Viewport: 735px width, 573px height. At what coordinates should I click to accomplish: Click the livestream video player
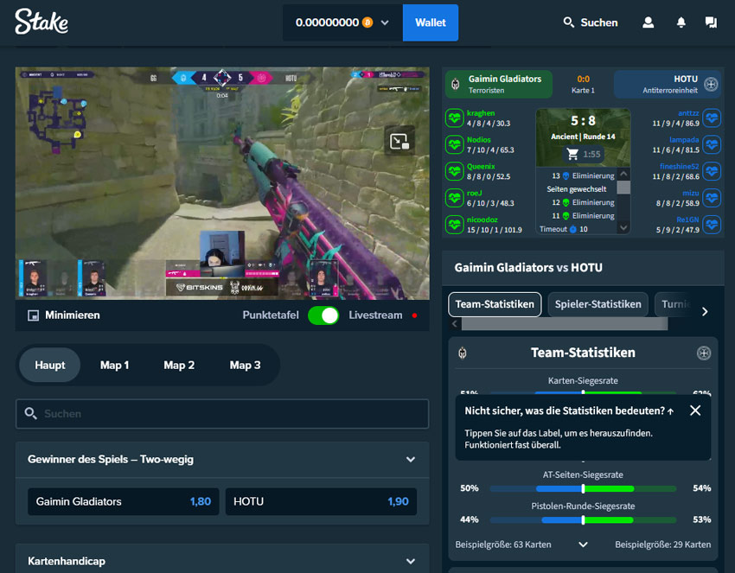click(222, 183)
